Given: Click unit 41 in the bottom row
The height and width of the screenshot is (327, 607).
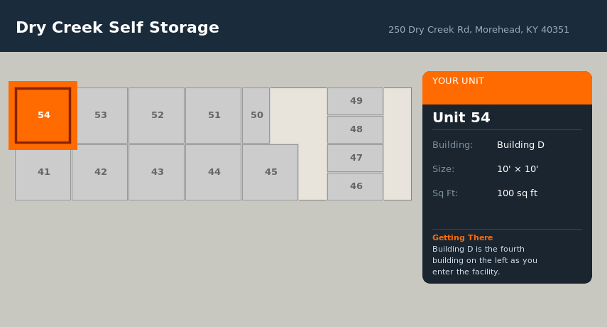Looking at the screenshot, I should tap(43, 172).
